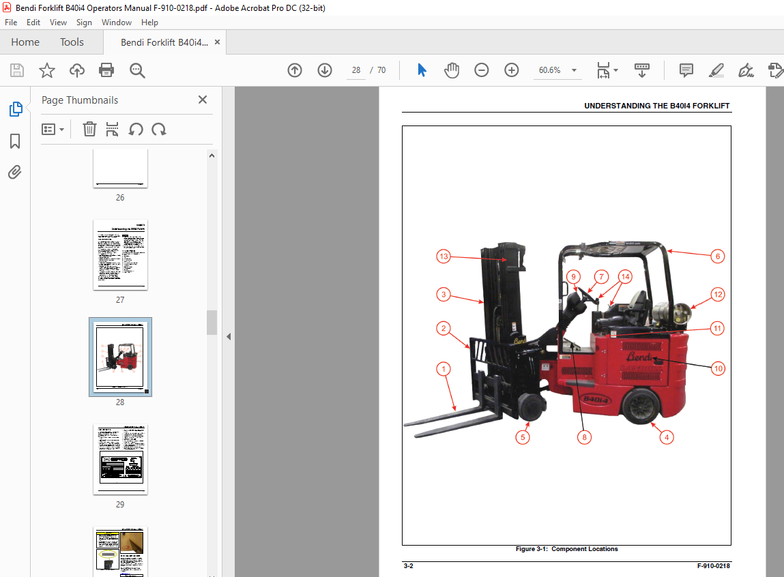
Task: Rotate page counterclockwise
Action: tap(136, 130)
